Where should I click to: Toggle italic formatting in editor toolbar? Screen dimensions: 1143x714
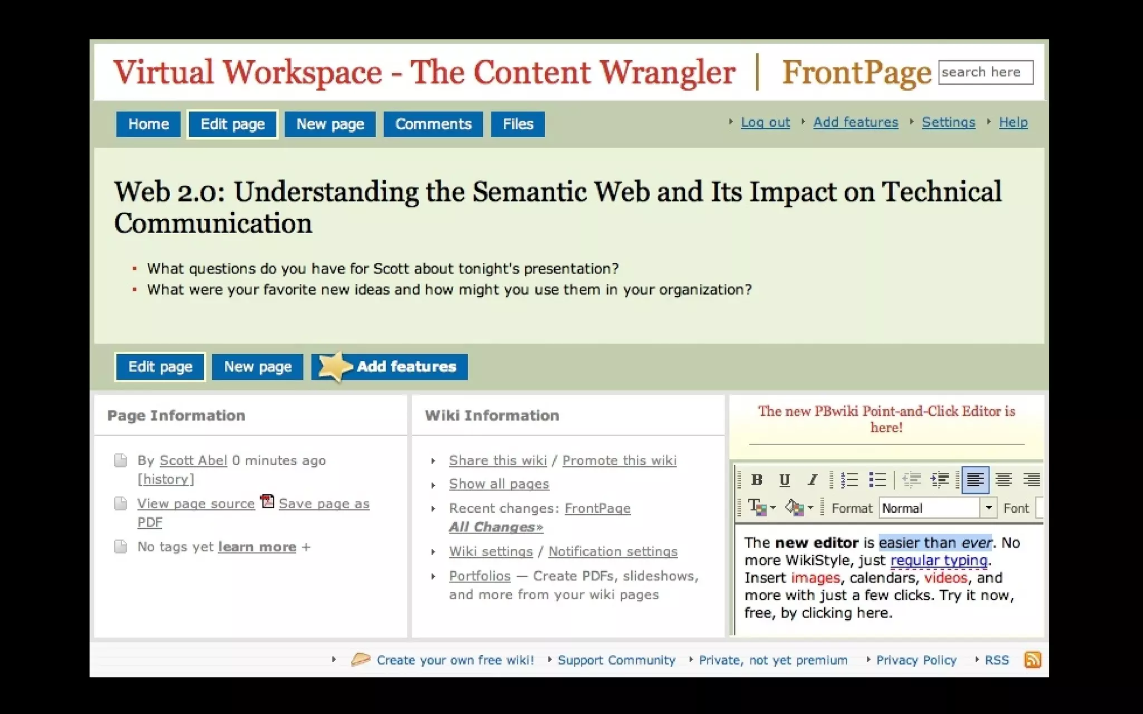812,480
